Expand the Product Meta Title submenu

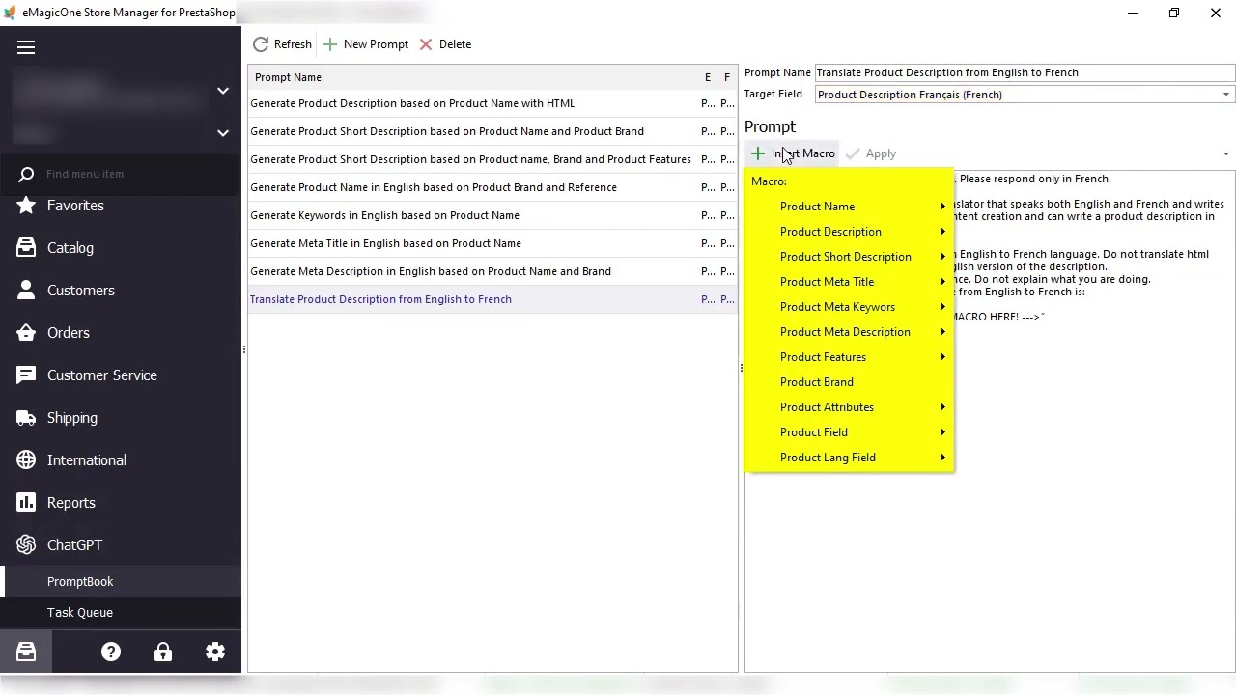point(850,282)
